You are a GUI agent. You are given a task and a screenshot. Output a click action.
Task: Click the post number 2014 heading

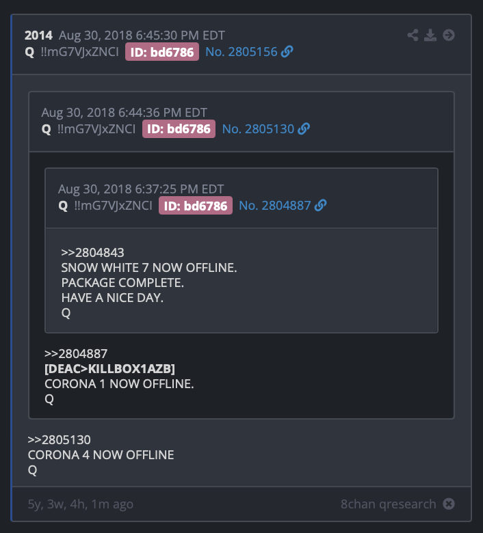(x=38, y=36)
